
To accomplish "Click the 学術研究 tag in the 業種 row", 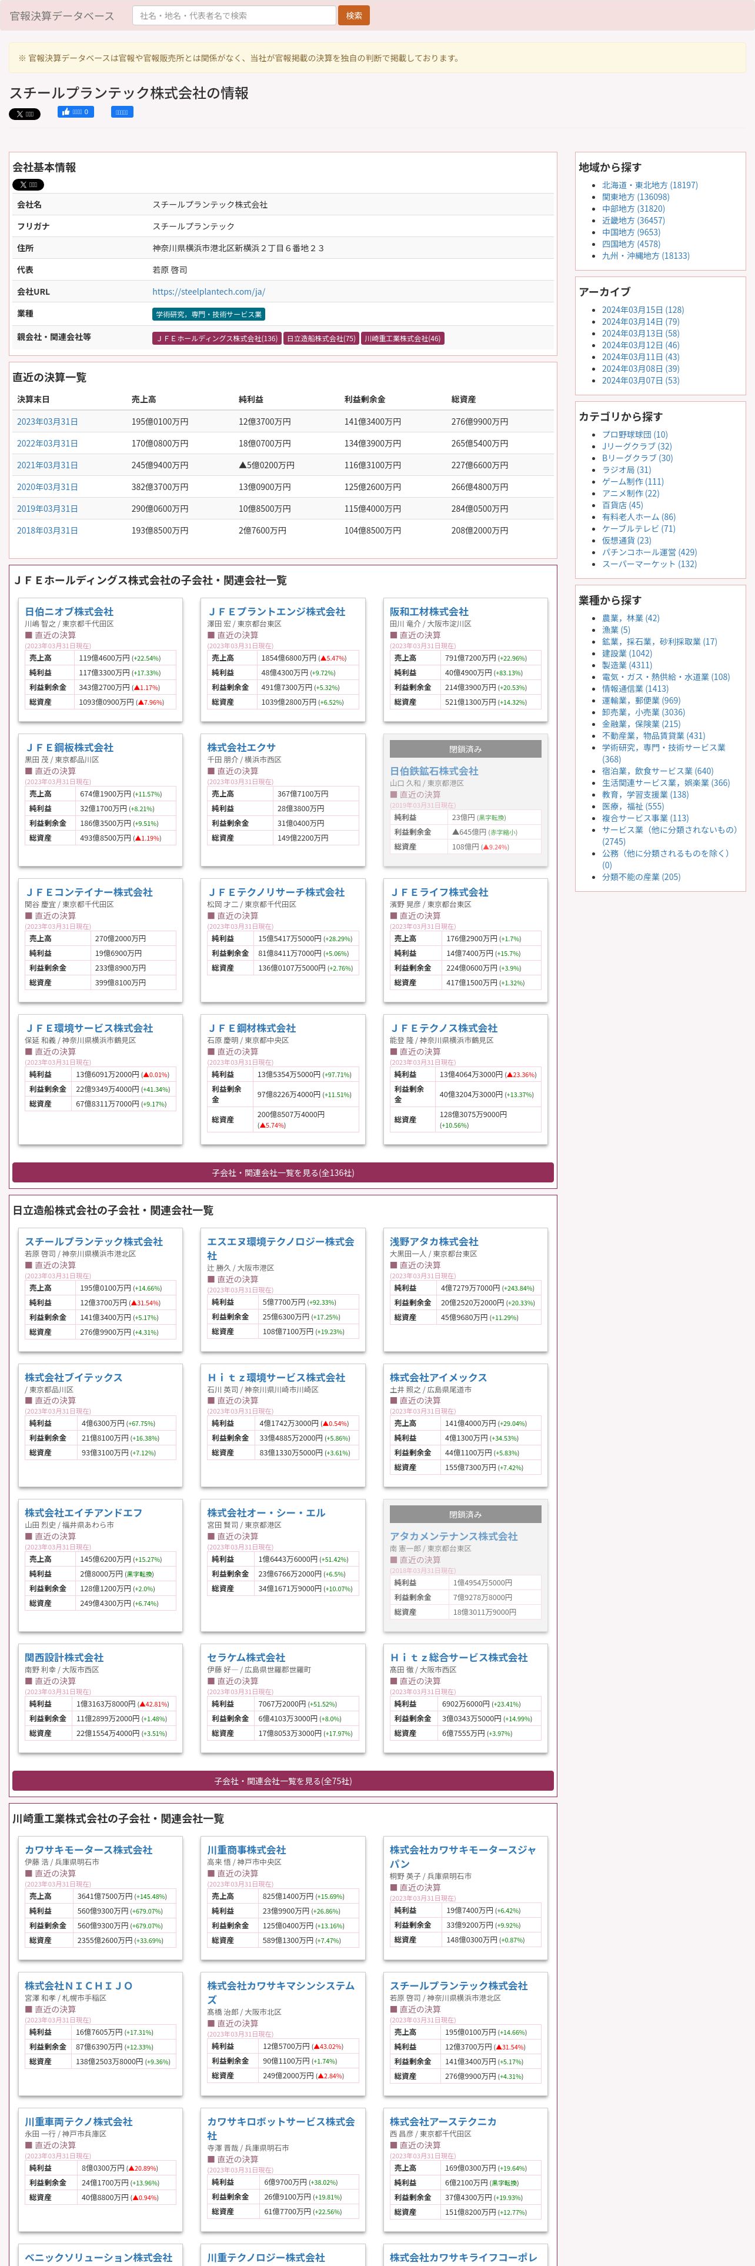I will pyautogui.click(x=208, y=314).
